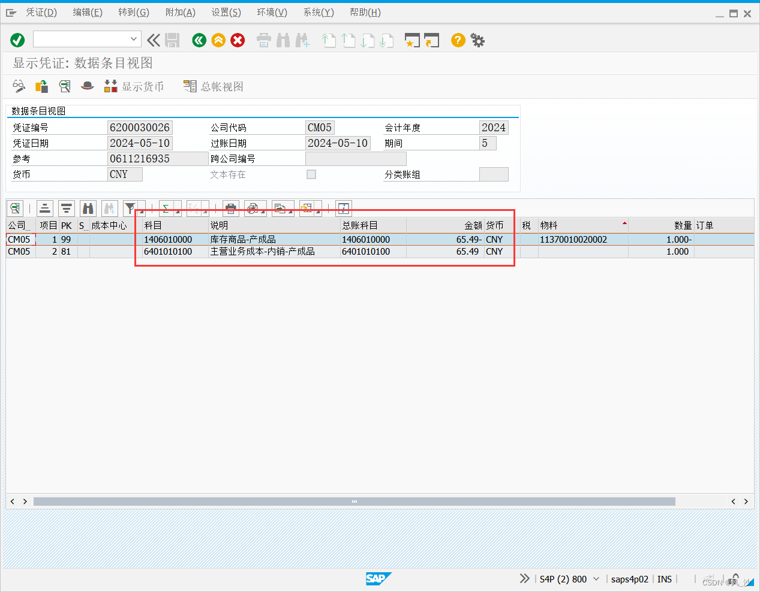Select the Back navigation icon
760x592 pixels.
click(x=199, y=40)
